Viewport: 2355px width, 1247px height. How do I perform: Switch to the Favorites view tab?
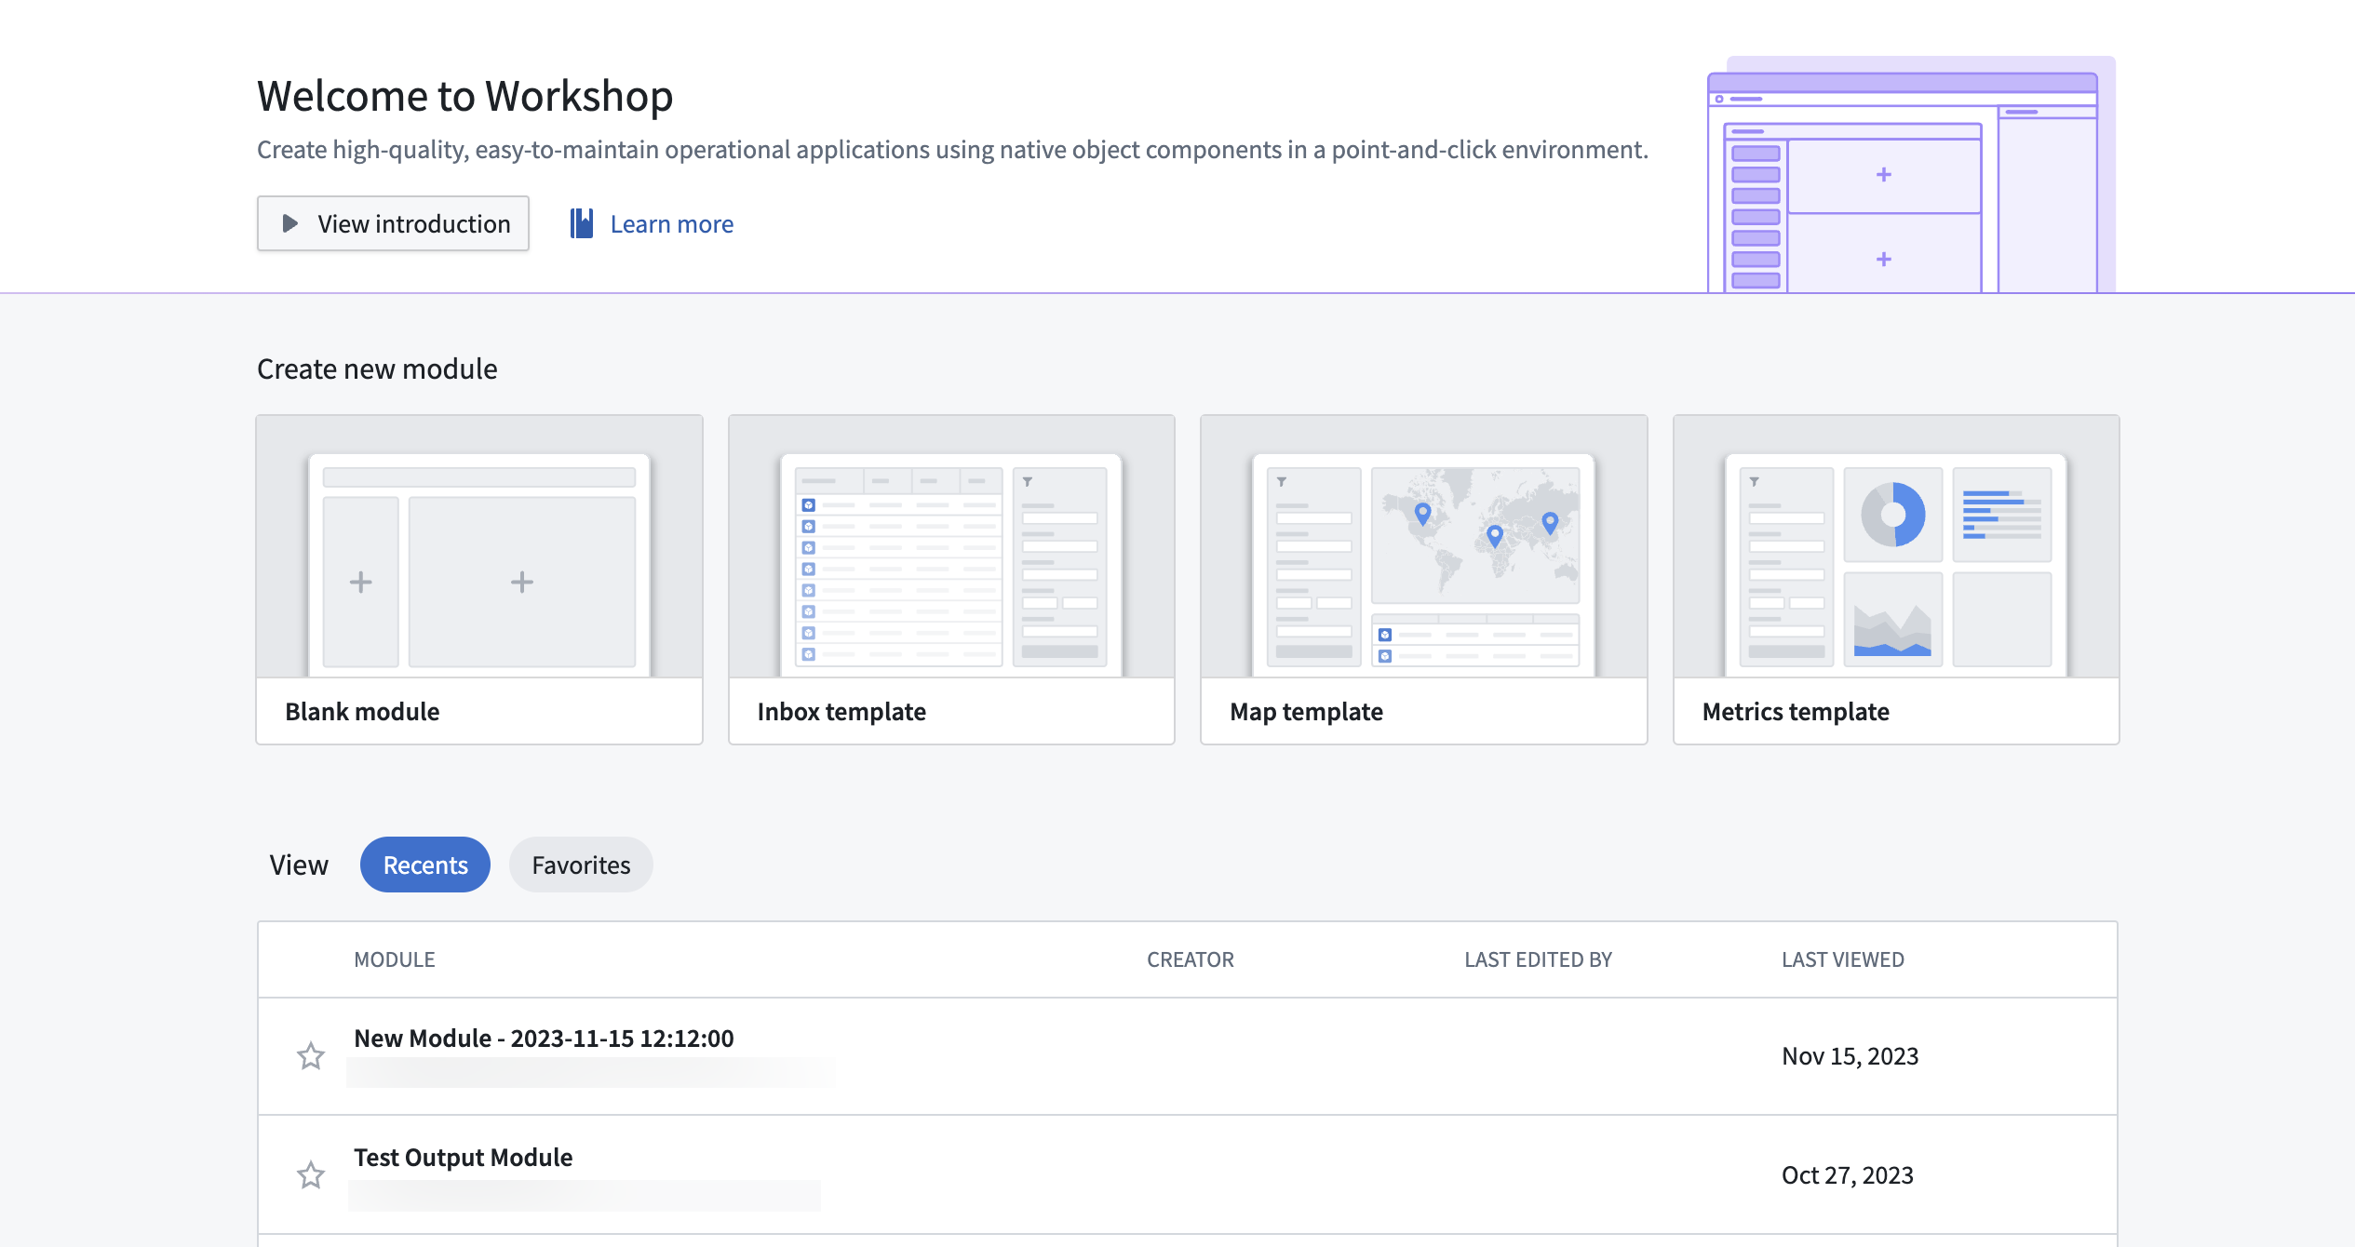pos(581,865)
